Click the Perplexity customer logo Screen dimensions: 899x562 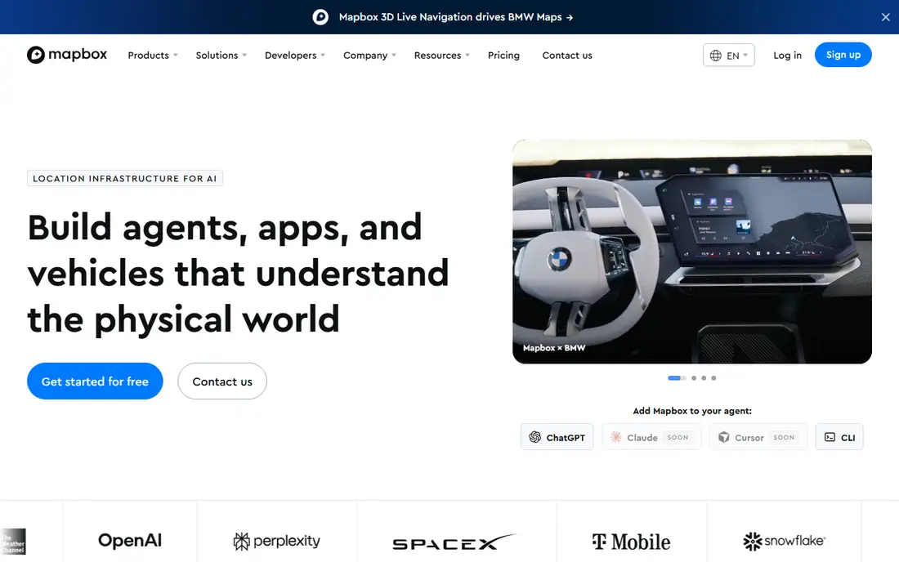click(x=276, y=541)
